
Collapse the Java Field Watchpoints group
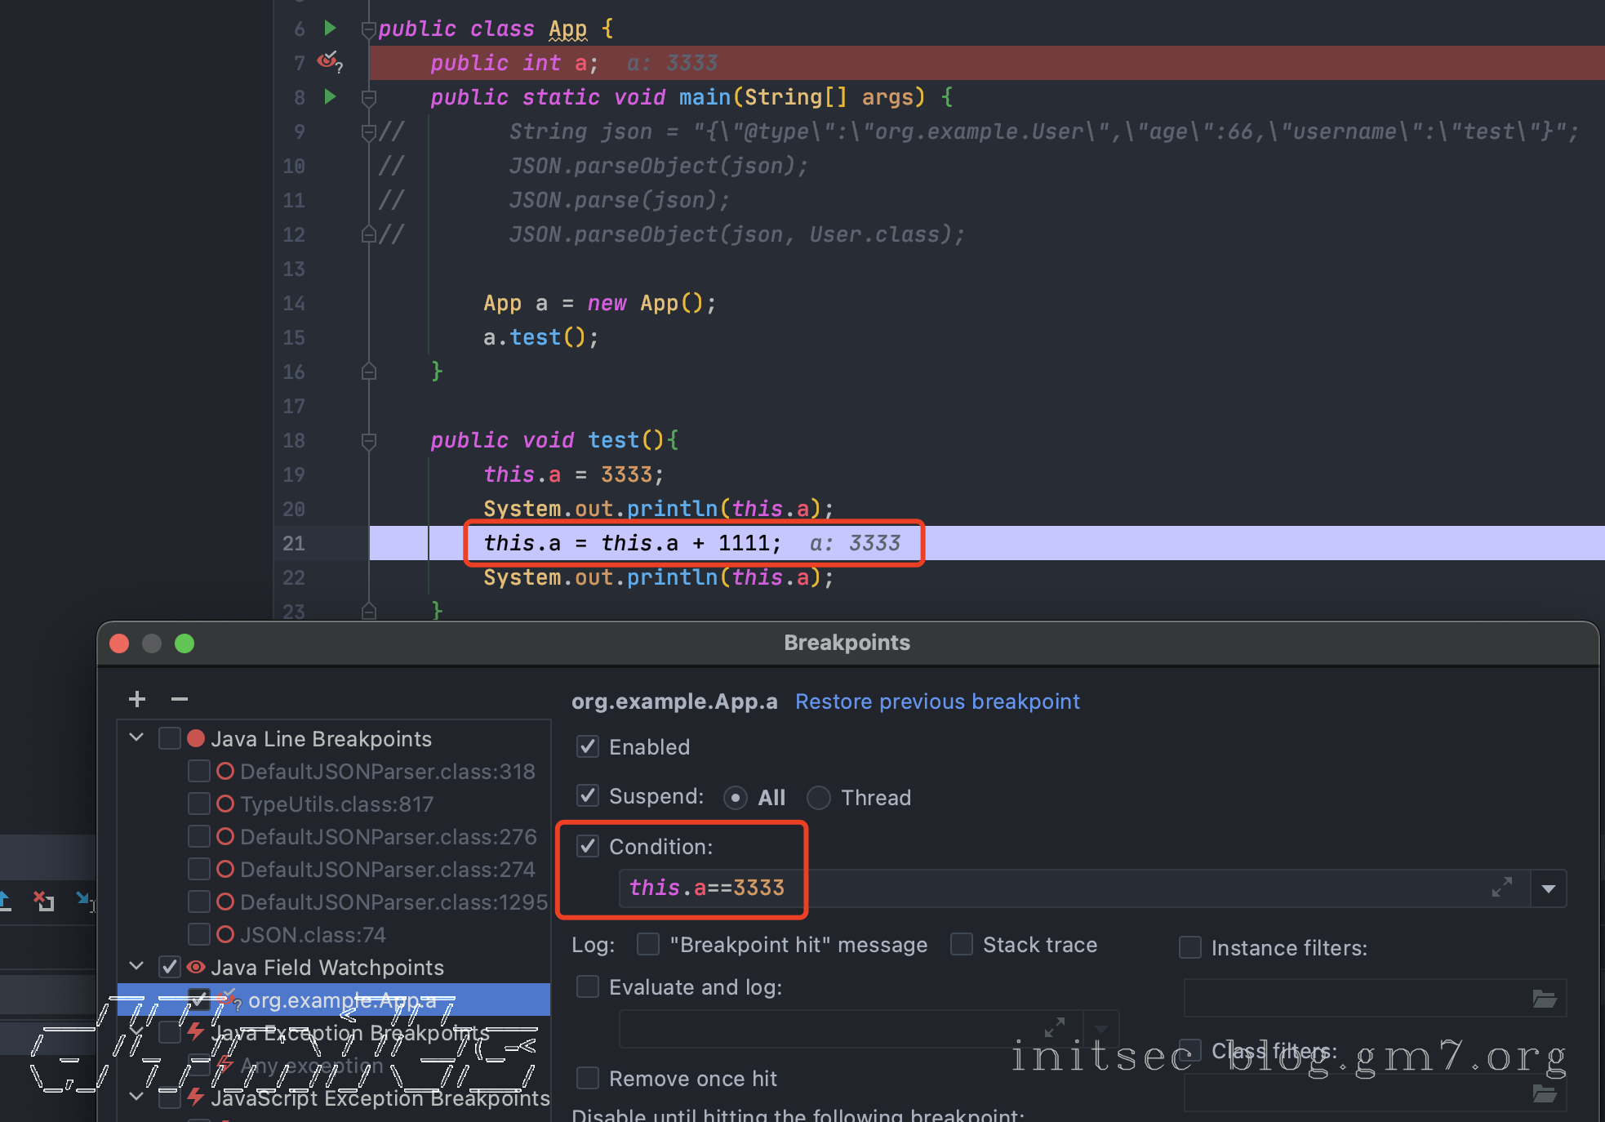tap(136, 967)
